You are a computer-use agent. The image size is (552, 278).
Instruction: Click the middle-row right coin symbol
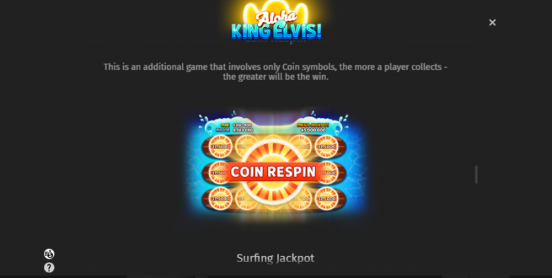pyautogui.click(x=329, y=172)
